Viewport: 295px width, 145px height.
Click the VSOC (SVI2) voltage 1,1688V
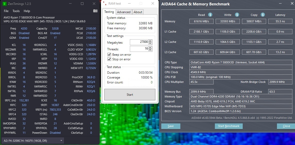click(91, 45)
